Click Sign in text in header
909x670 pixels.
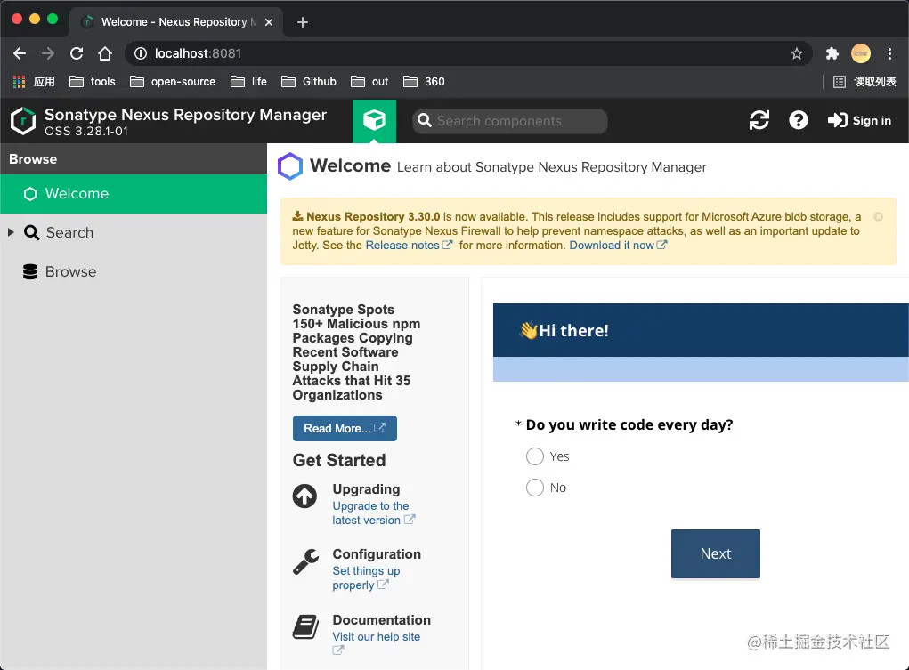[872, 120]
